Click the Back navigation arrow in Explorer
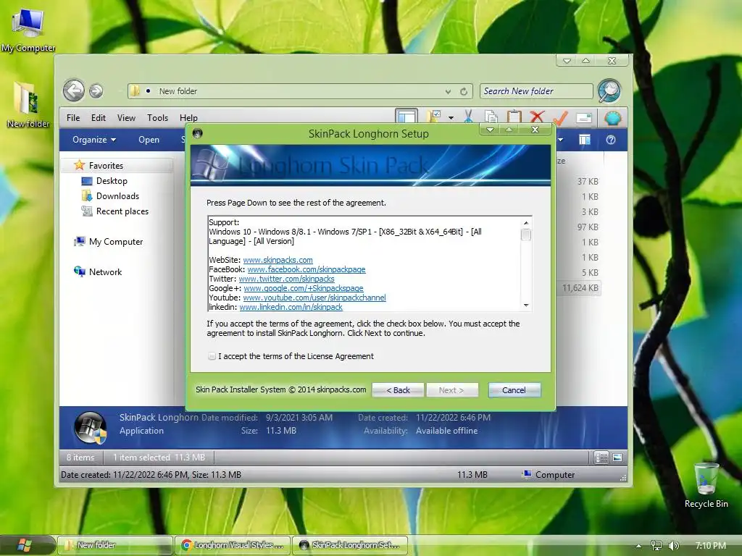This screenshot has height=556, width=742. [74, 90]
